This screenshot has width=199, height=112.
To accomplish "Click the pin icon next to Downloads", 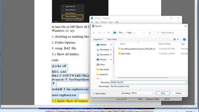I will [x=111, y=50].
